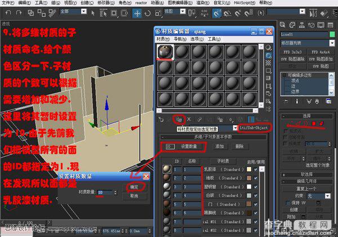This screenshot has width=338, height=237.
Task: Toggle enable checkbox for 白瓷 sub-material
Action: coord(256,195)
